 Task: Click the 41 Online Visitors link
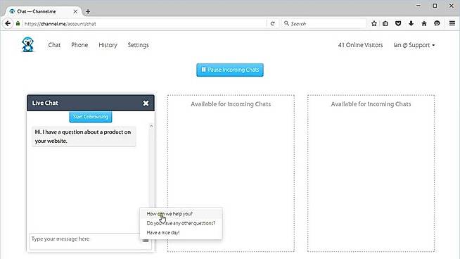click(360, 45)
